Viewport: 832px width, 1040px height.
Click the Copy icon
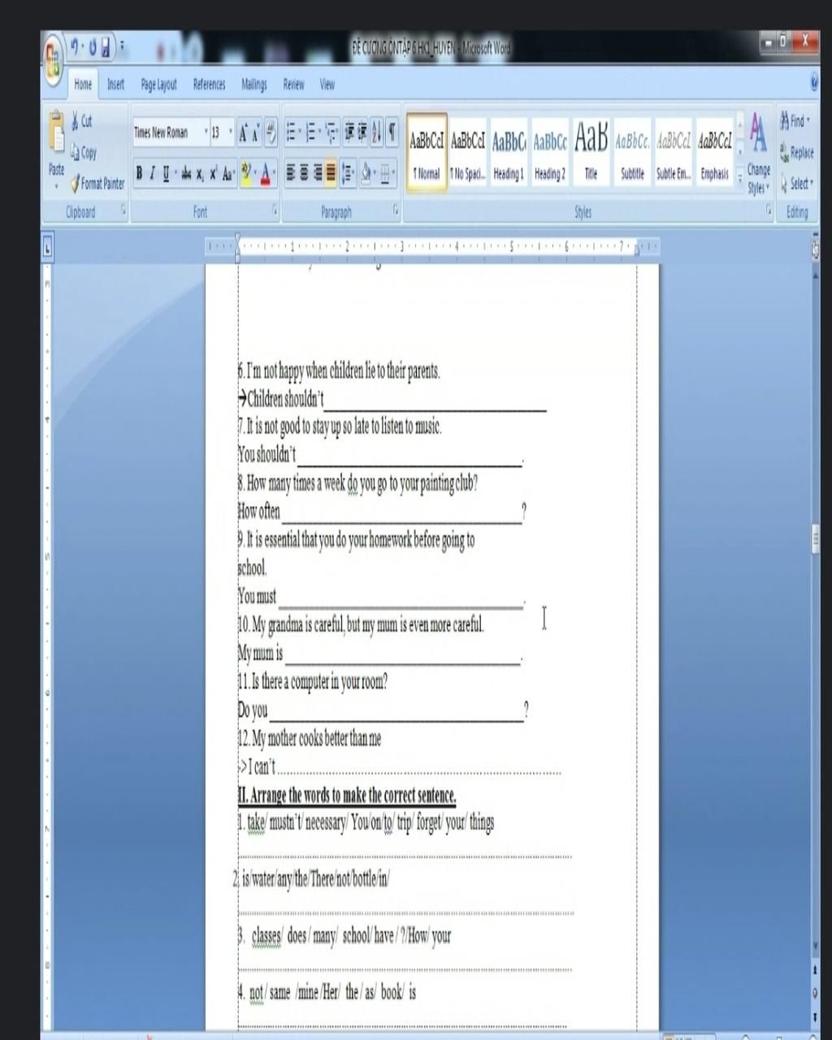pos(76,151)
